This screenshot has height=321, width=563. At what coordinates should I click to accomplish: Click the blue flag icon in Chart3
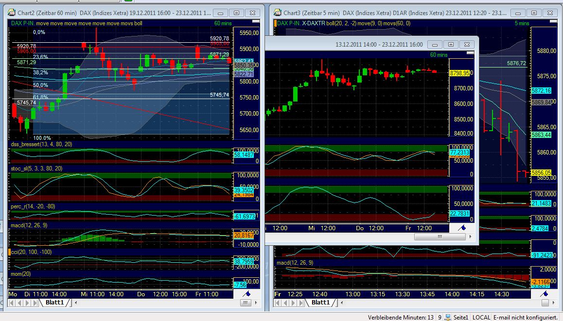coord(545,294)
